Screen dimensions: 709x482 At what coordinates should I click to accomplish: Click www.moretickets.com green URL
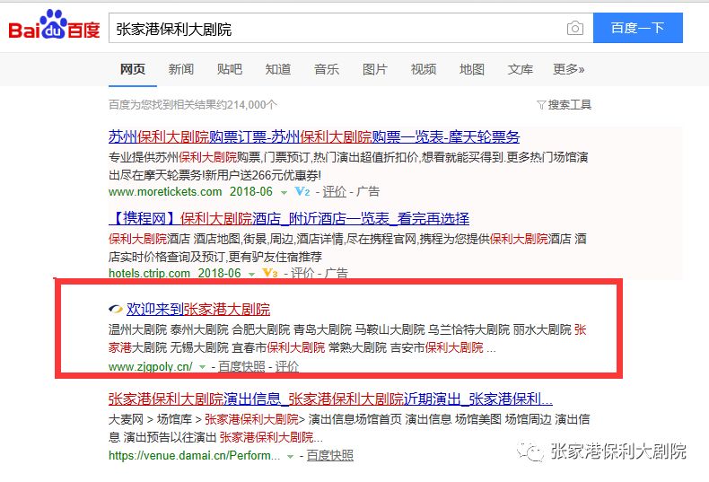tap(165, 192)
